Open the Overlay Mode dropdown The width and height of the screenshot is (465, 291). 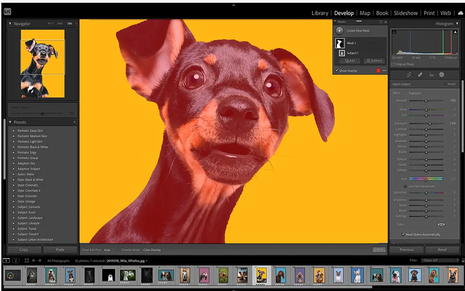(153, 250)
